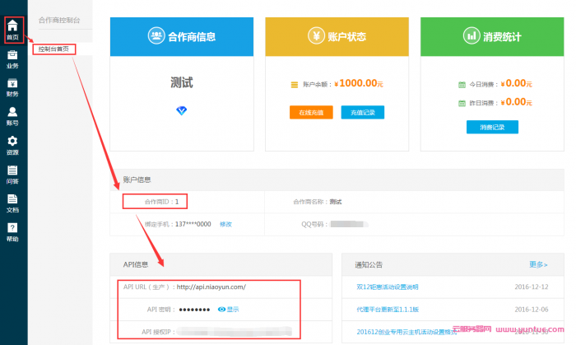Show the hidden API 密钥 via eye icon

click(228, 310)
